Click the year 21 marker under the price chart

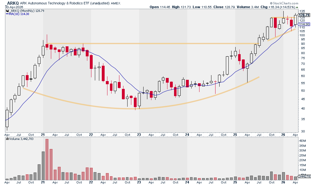43,135
